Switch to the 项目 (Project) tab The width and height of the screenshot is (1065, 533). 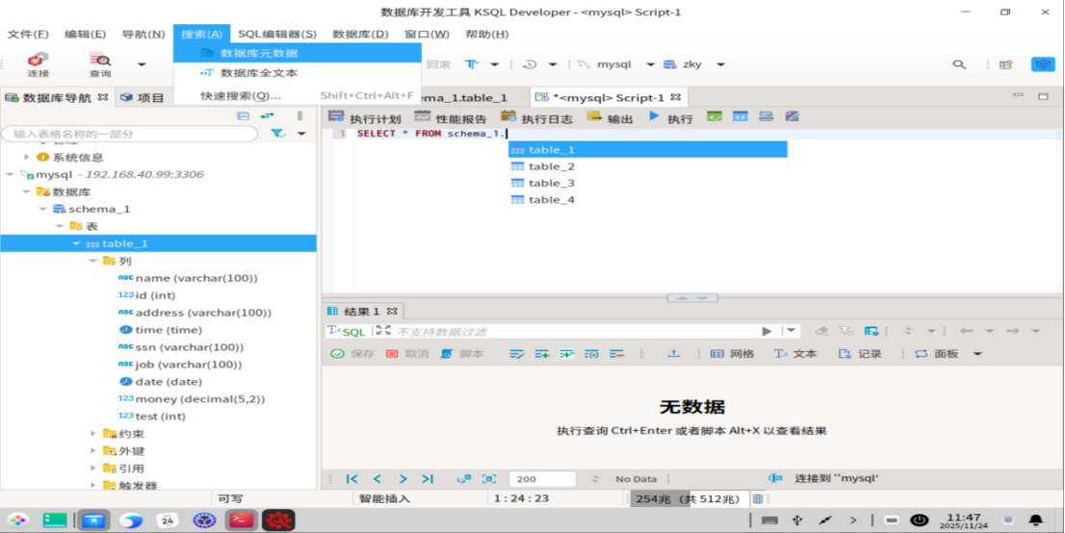tap(143, 97)
